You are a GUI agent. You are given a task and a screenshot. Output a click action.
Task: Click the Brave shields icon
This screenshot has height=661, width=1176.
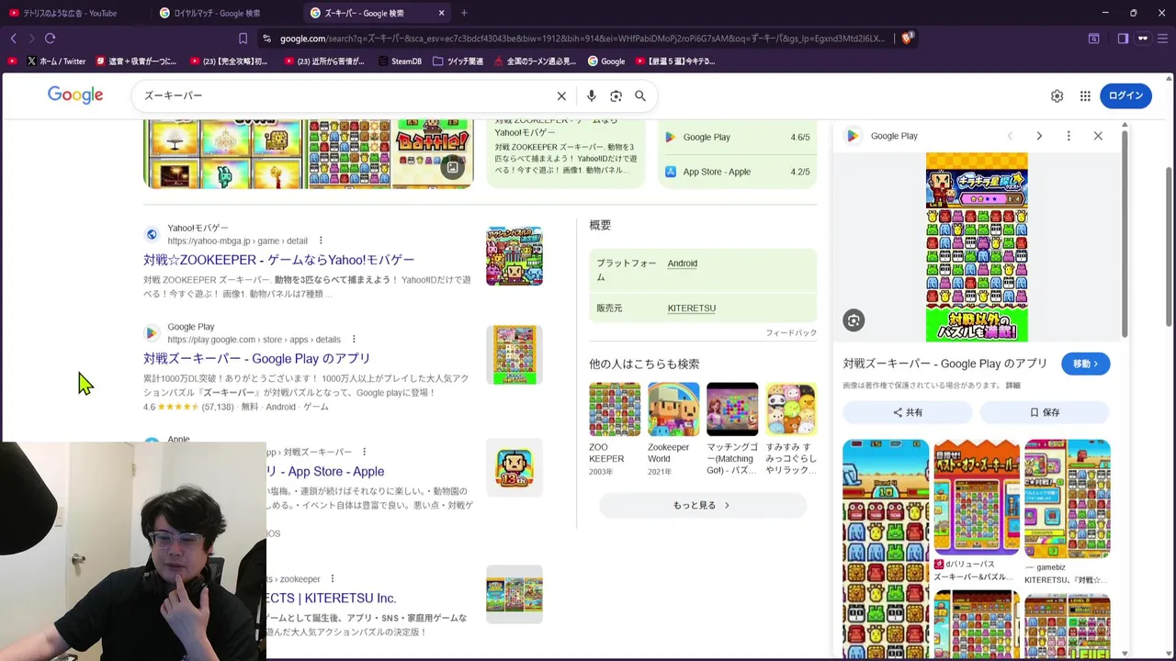tap(908, 38)
